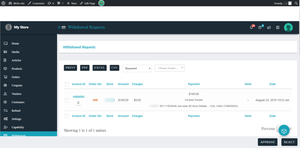Click the Howdy user account menu
300x148 pixels.
click(x=283, y=3)
